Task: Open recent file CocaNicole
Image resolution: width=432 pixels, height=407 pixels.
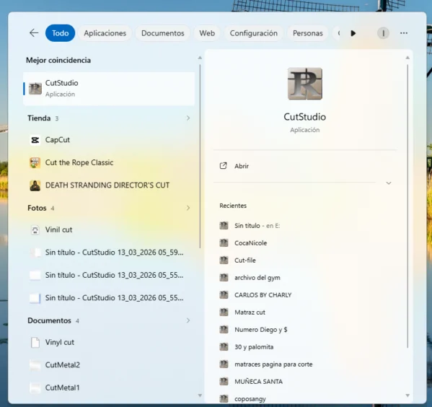Action: (305, 243)
